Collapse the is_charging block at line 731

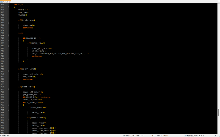click(x=9, y=22)
